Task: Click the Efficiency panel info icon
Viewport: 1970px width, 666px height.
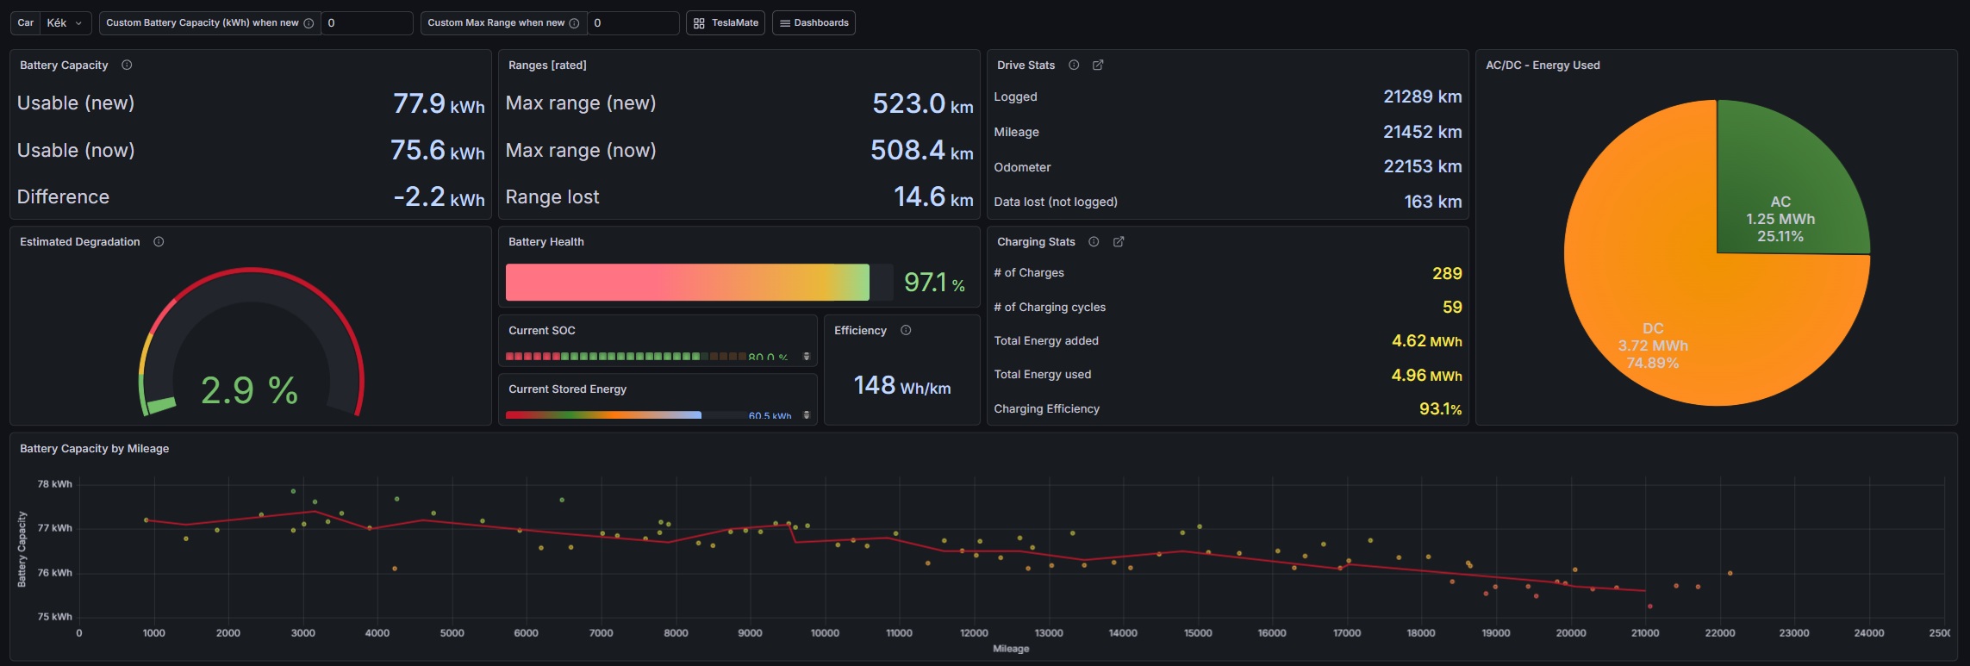Action: pyautogui.click(x=906, y=331)
